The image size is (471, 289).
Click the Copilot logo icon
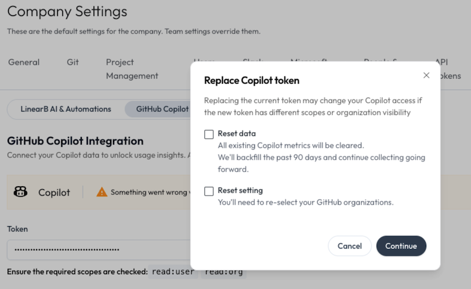20,192
